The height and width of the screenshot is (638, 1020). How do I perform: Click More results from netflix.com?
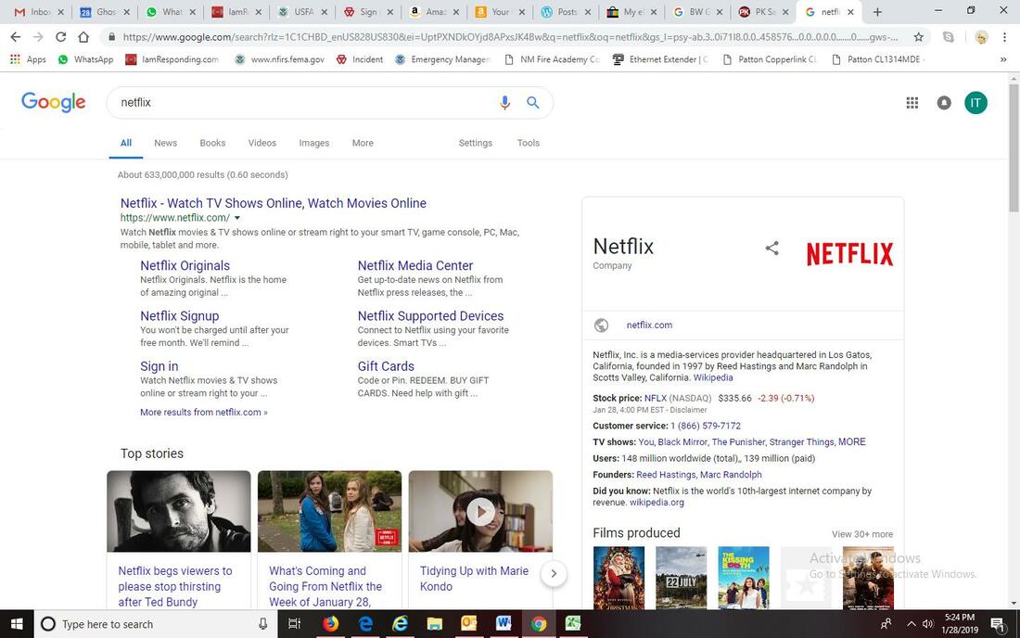[x=204, y=412]
